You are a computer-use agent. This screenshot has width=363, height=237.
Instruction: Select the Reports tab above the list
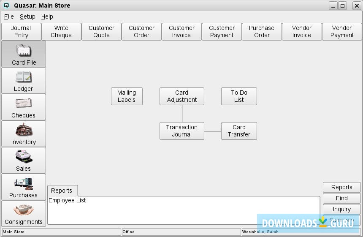tap(62, 191)
